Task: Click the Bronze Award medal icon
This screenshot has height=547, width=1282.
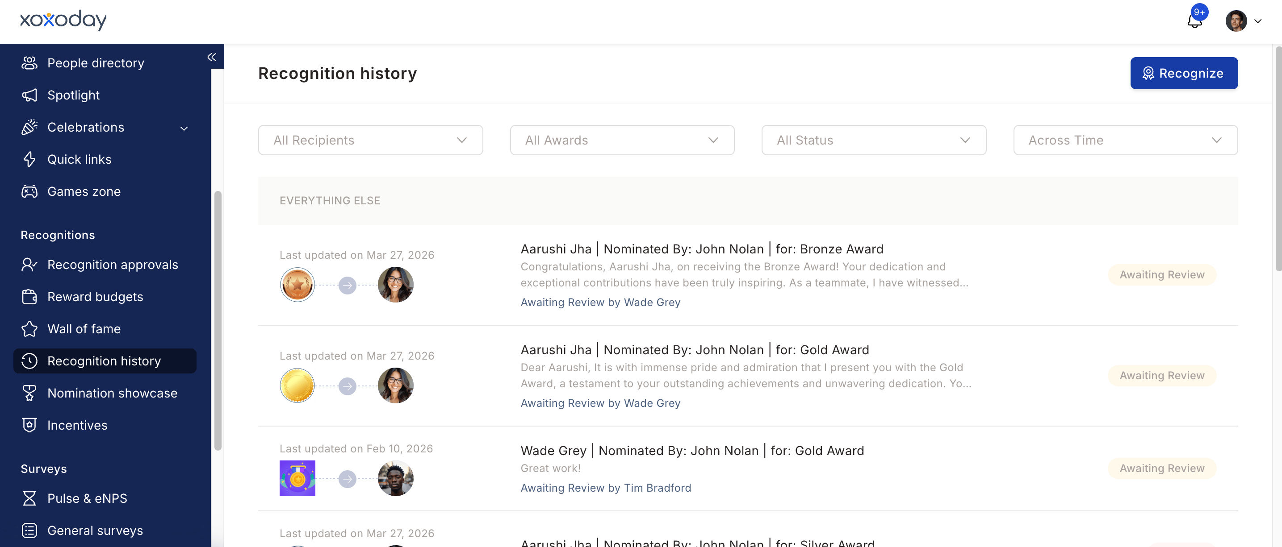Action: tap(297, 285)
